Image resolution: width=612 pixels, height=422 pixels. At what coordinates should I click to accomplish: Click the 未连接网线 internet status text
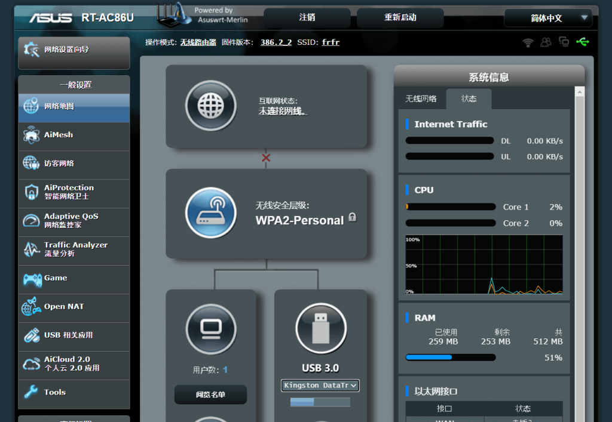pyautogui.click(x=283, y=112)
